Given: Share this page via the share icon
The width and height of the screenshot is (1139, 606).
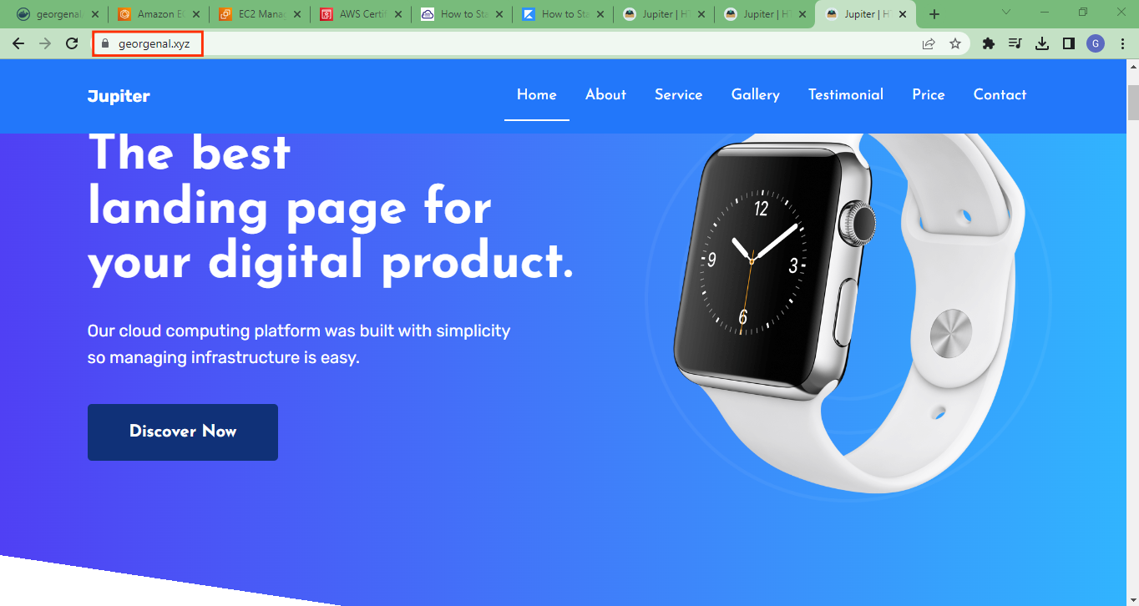Looking at the screenshot, I should point(929,44).
